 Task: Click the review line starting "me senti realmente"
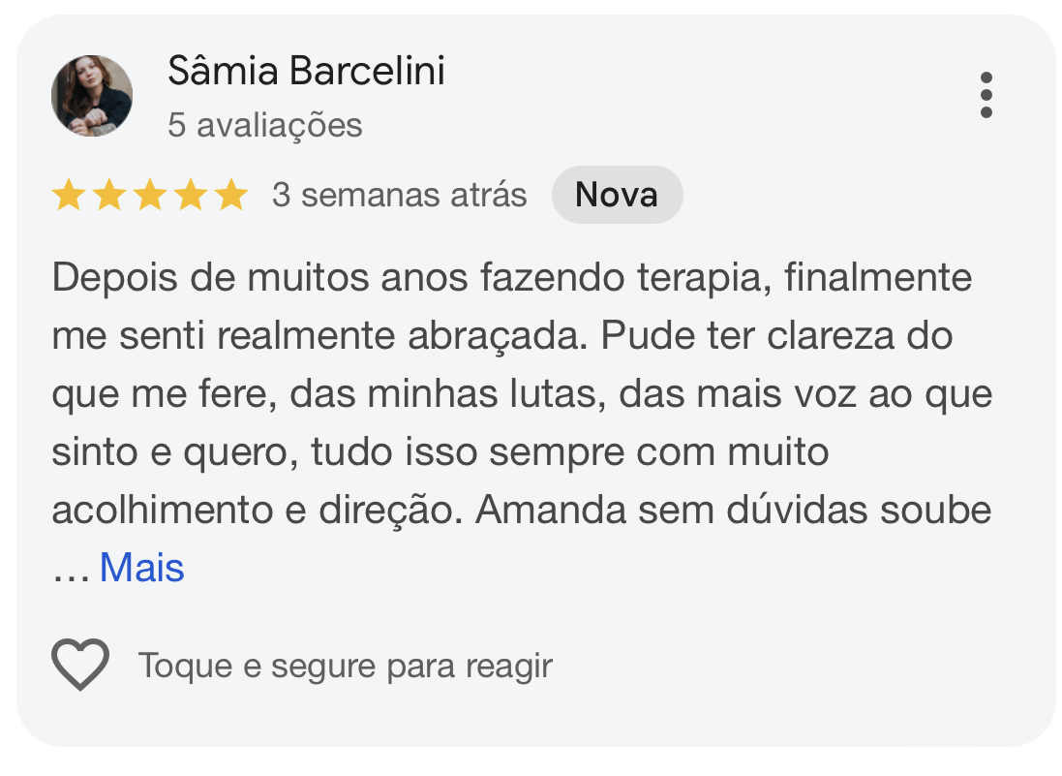[502, 336]
